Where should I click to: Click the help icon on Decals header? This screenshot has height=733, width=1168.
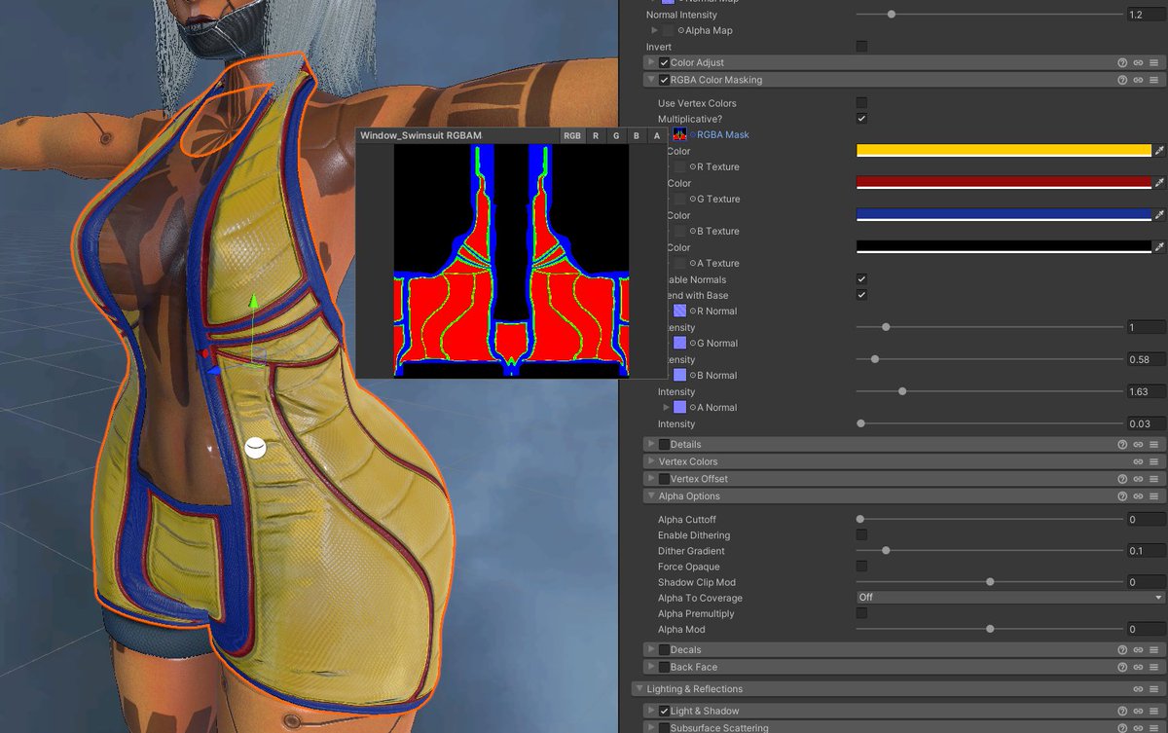(1122, 649)
